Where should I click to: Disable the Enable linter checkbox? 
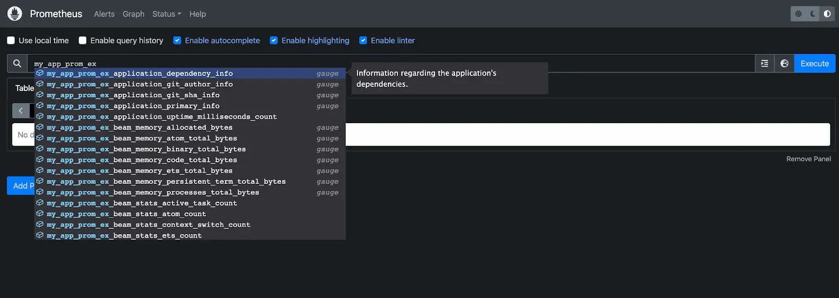pos(363,40)
